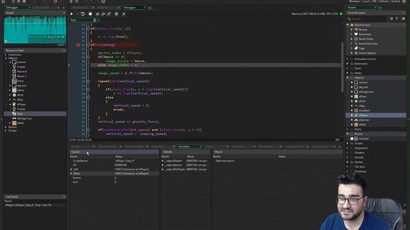Collapse the Quick Access group

click(348, 25)
